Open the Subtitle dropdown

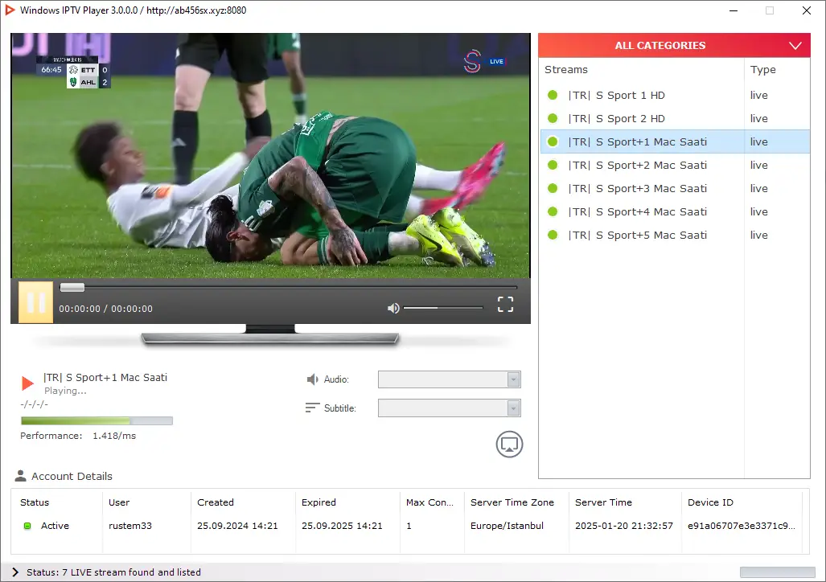(450, 408)
